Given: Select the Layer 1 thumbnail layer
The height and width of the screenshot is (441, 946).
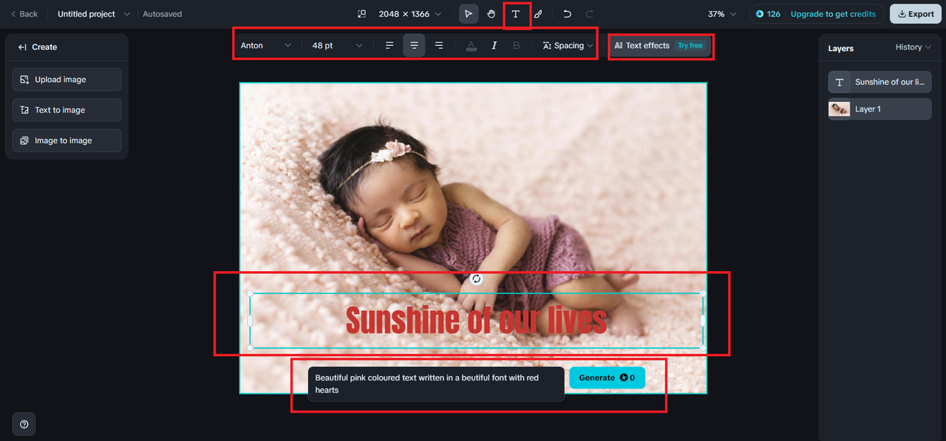Looking at the screenshot, I should pos(879,109).
